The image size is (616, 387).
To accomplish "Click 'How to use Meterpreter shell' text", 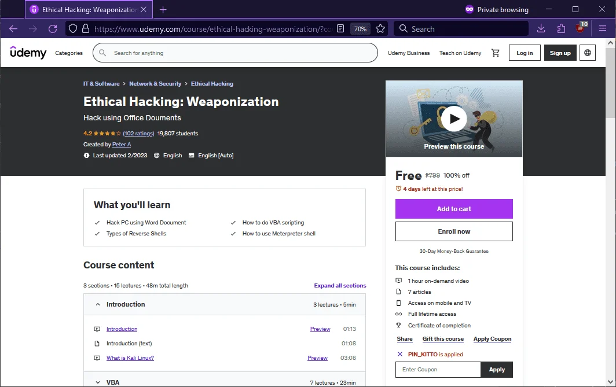I will click(x=279, y=234).
